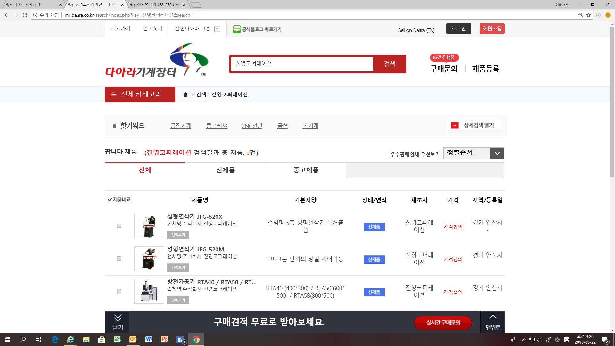This screenshot has width=615, height=346.
Task: Switch to 성형연삭기 JFG-520X browser tab
Action: point(158,4)
